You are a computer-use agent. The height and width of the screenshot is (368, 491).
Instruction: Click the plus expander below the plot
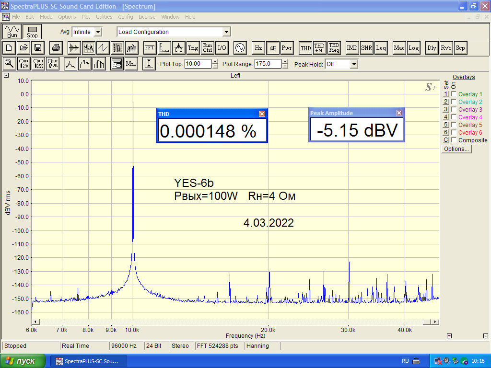click(x=449, y=336)
